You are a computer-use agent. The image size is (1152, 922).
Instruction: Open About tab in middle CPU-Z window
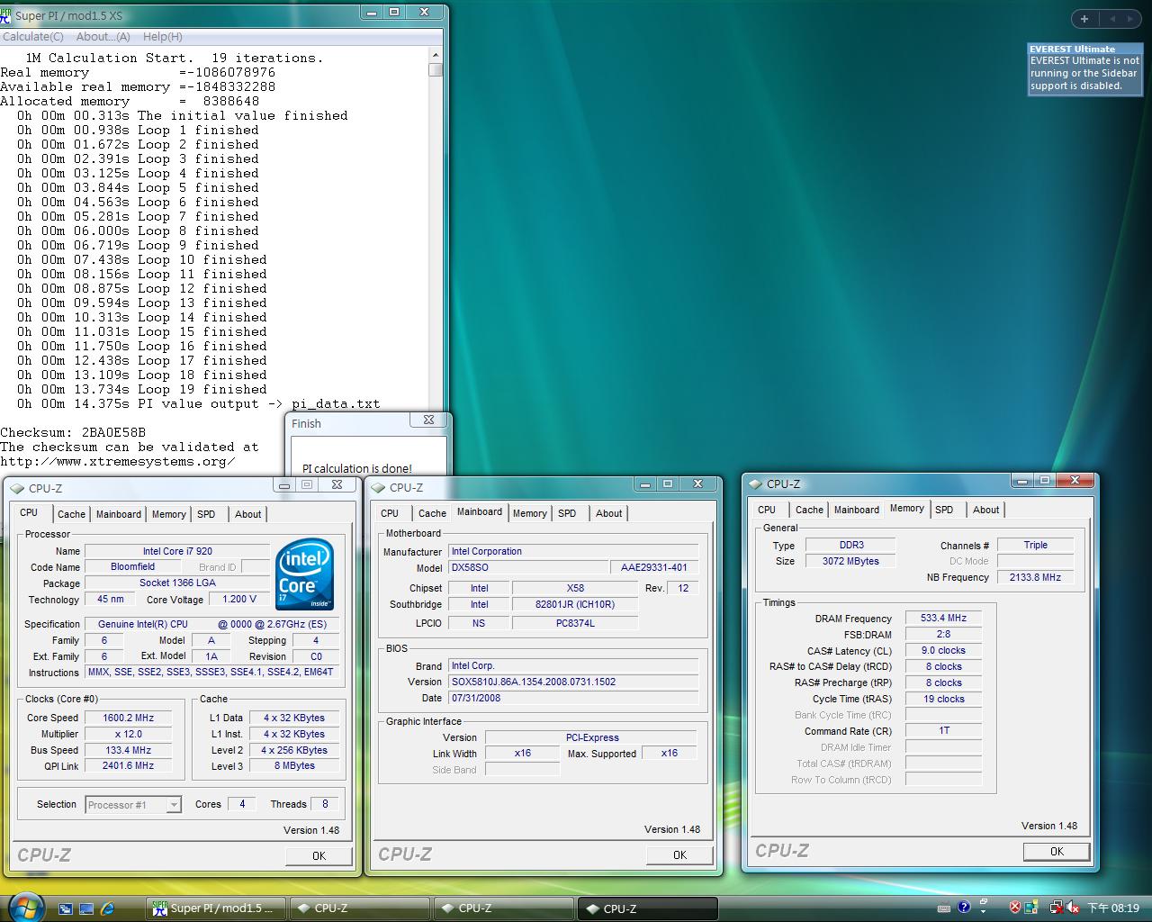click(x=609, y=513)
